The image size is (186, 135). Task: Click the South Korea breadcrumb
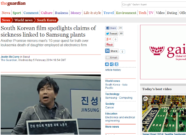tap(46, 20)
